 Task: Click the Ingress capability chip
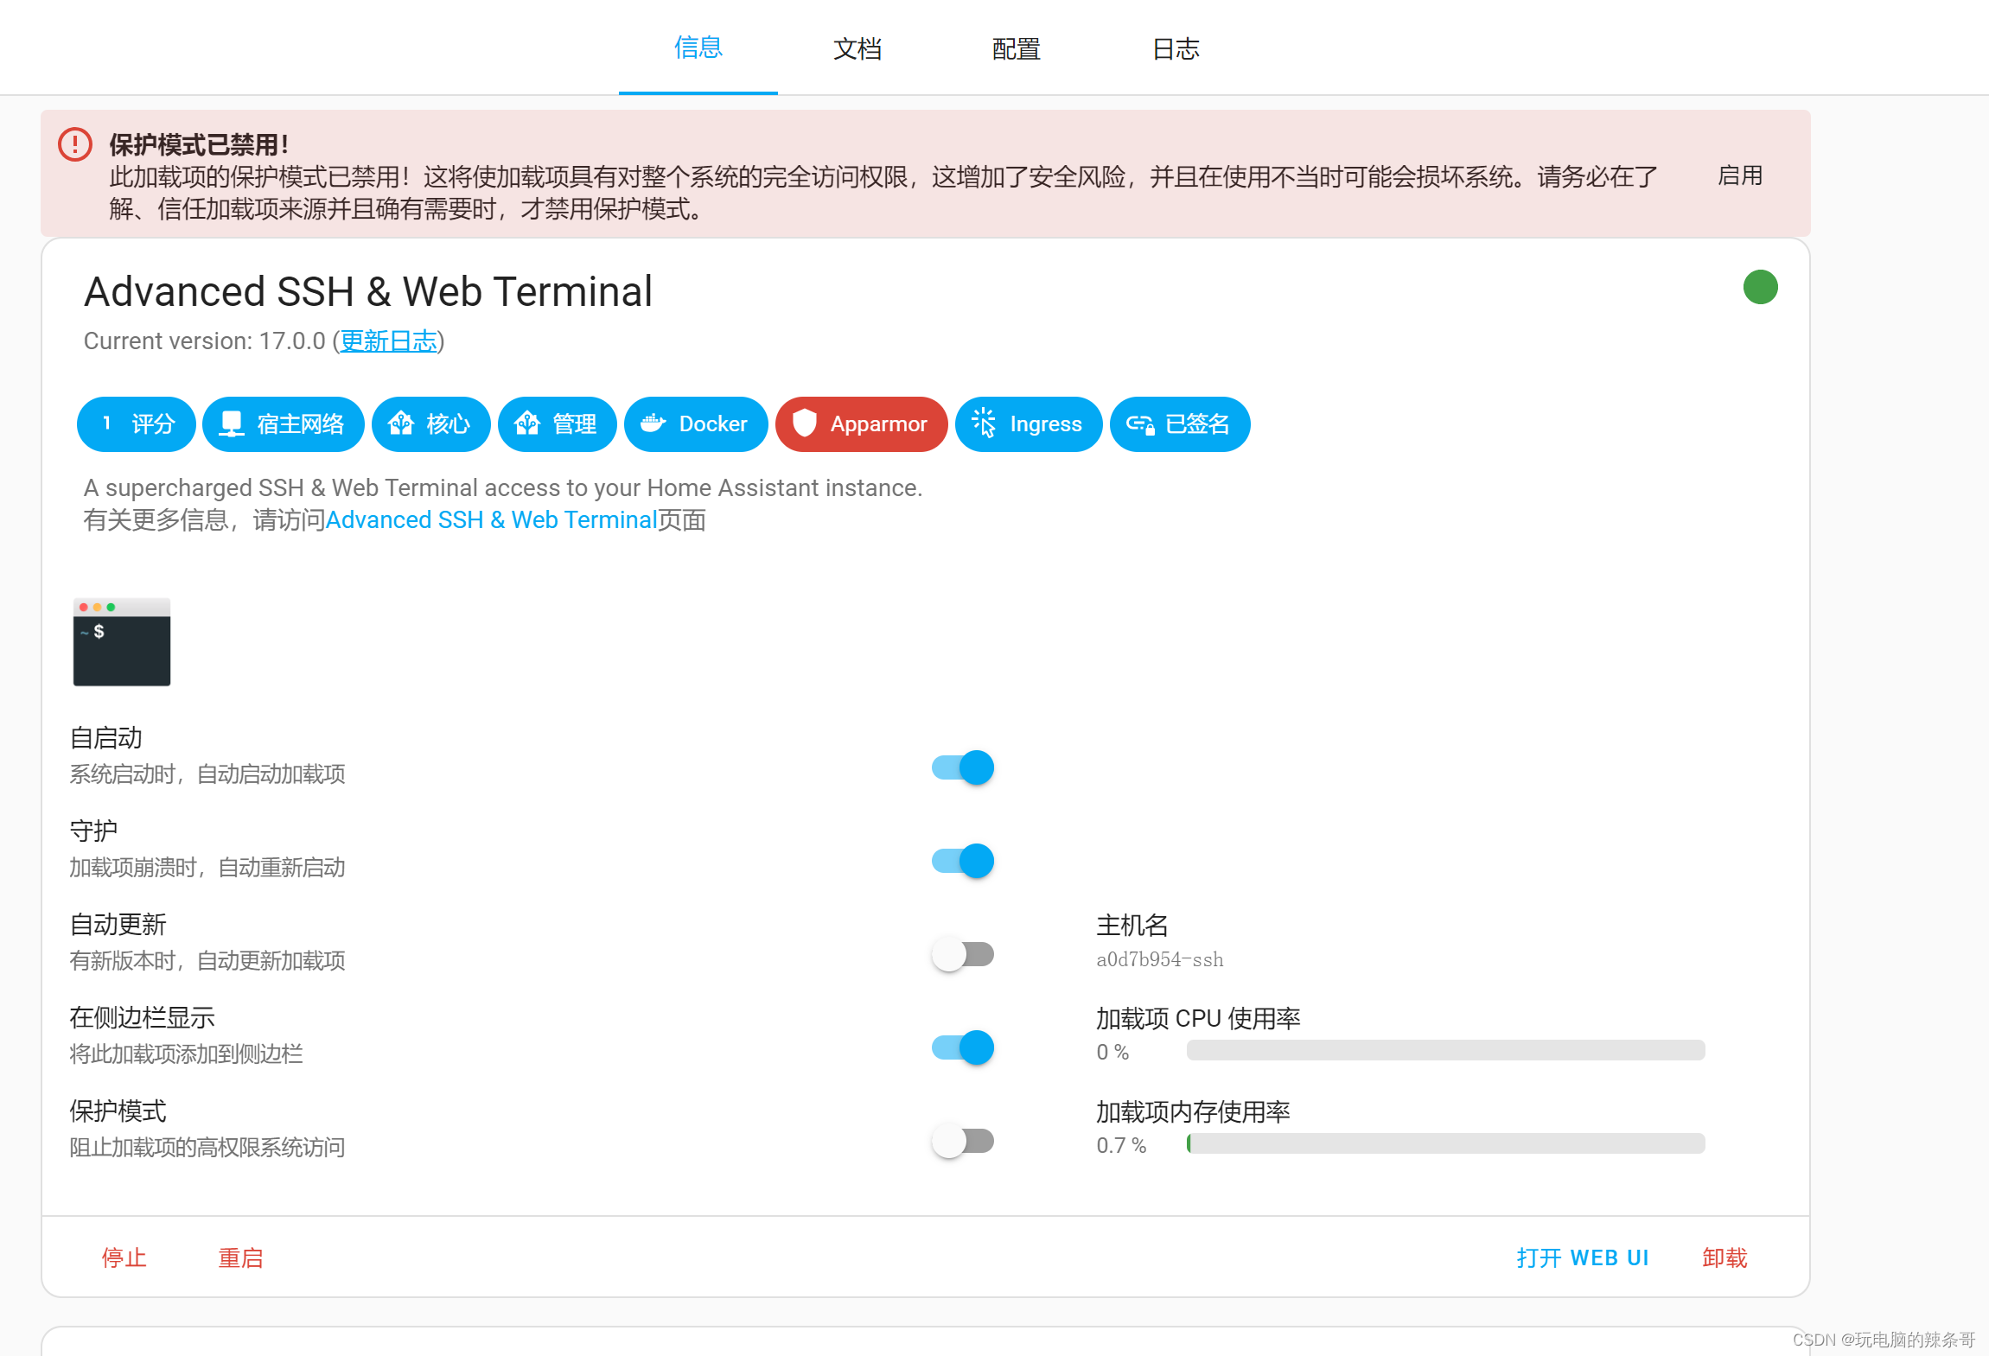(x=1029, y=424)
